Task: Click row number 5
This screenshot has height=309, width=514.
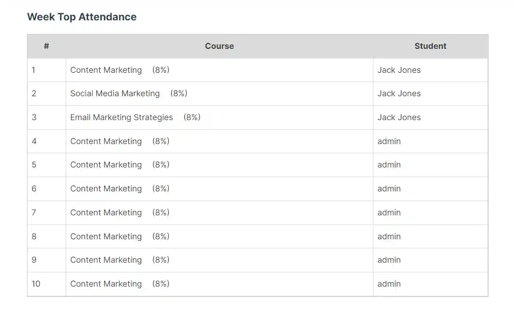Action: [34, 164]
